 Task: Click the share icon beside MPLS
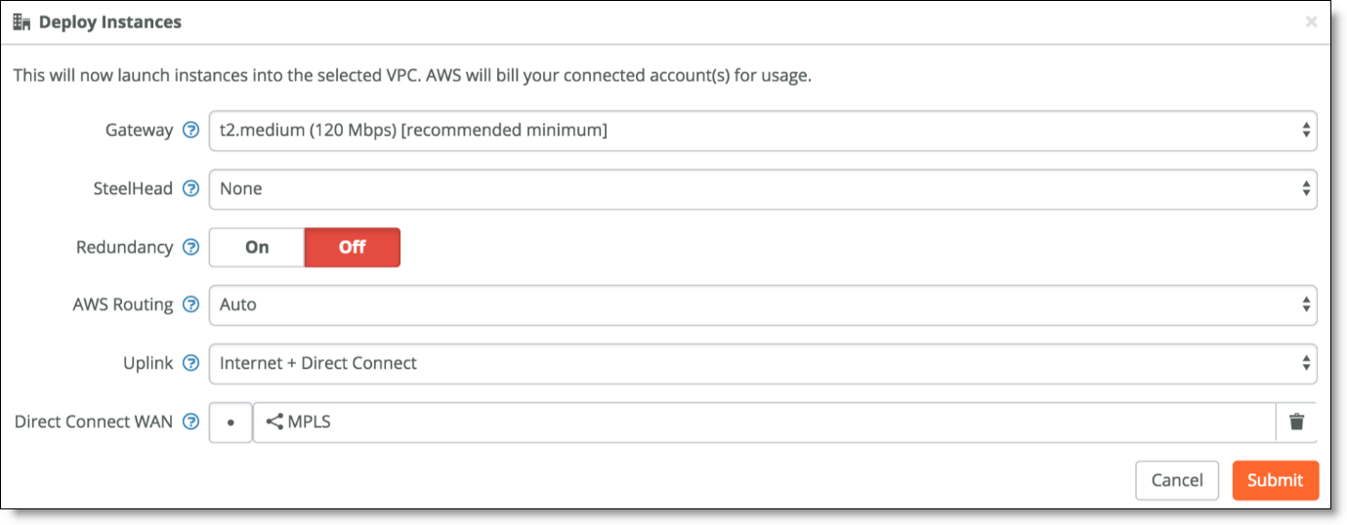274,422
